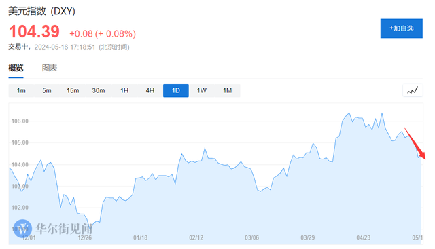Switch to the 30m interval

click(x=99, y=90)
